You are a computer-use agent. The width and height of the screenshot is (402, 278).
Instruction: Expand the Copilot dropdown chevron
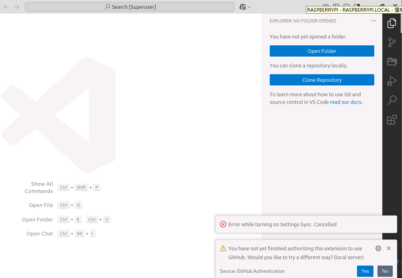point(249,7)
